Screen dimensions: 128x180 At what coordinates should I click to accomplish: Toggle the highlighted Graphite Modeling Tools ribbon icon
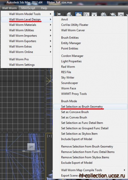pos(79,14)
